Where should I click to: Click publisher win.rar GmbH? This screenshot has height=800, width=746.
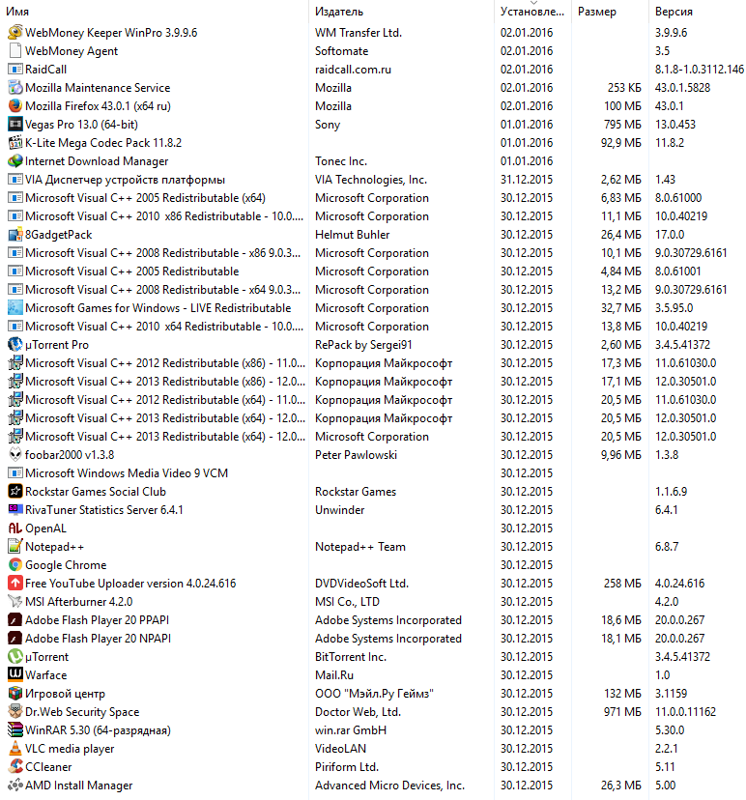pyautogui.click(x=351, y=730)
